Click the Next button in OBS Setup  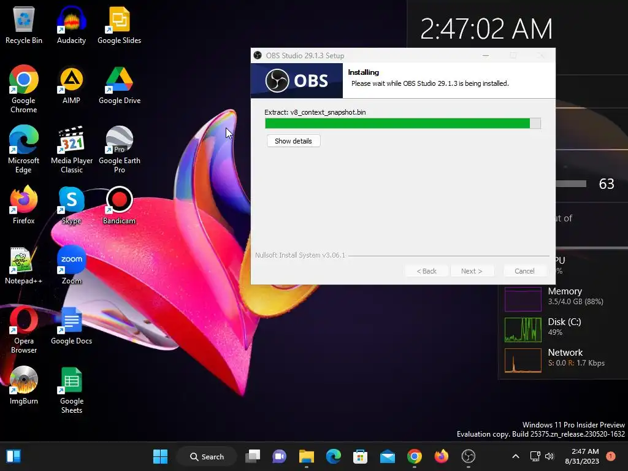[x=472, y=271]
